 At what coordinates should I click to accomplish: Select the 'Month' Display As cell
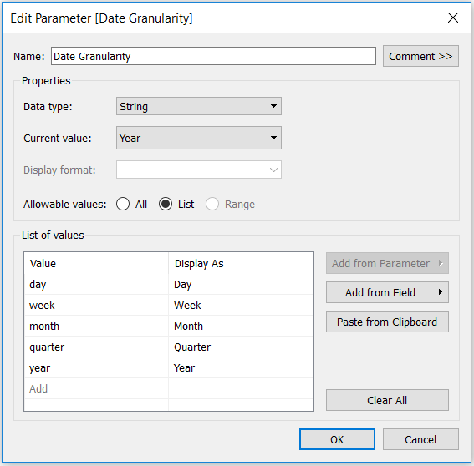pos(241,326)
